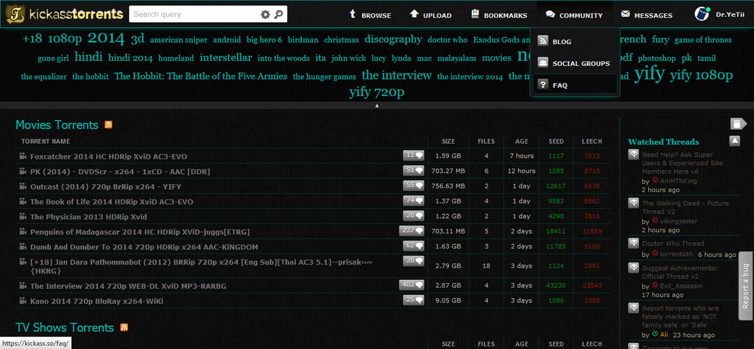
Task: Click the Movies Torrents RSS icon
Action: (x=109, y=125)
